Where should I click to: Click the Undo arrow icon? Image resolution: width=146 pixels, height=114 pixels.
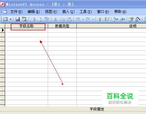click(x=78, y=19)
